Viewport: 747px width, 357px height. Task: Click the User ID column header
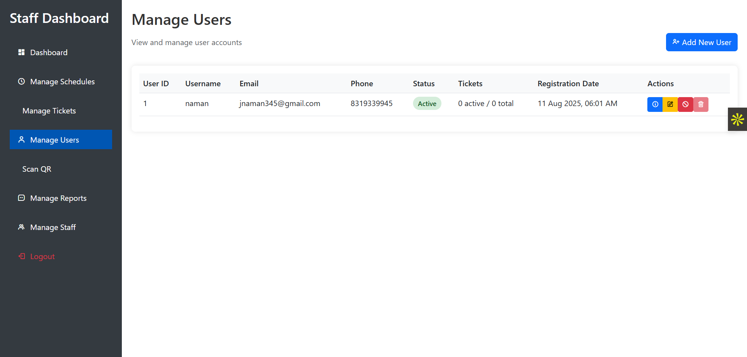coord(156,84)
